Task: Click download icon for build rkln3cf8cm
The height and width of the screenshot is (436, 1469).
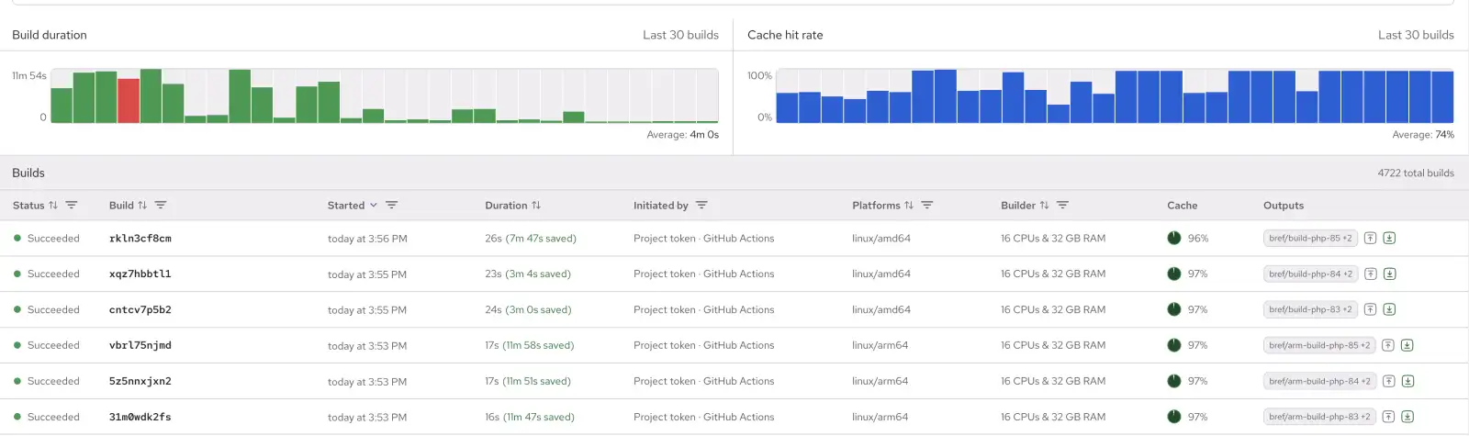Action: tap(1389, 239)
